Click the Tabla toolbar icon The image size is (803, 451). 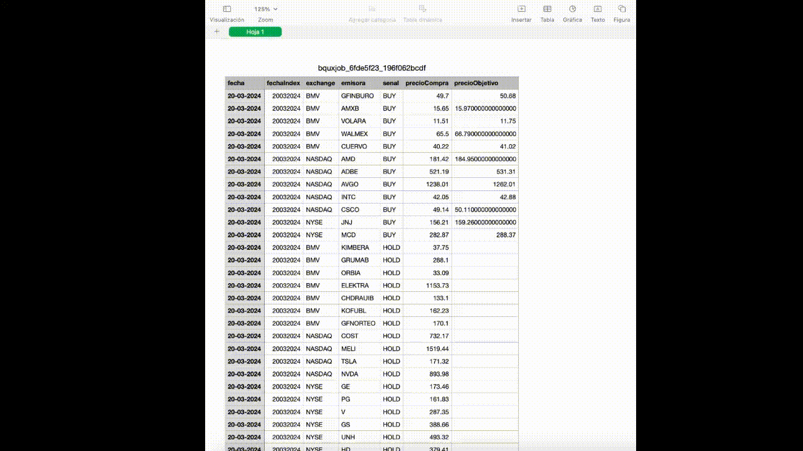click(547, 9)
